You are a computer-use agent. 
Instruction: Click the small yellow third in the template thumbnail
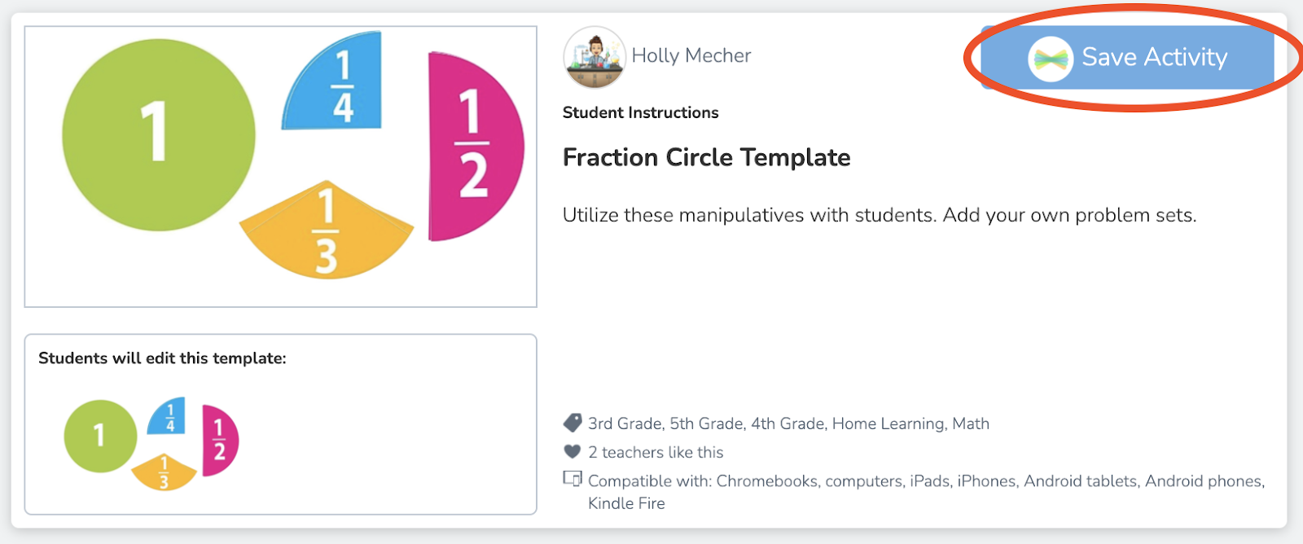[164, 472]
